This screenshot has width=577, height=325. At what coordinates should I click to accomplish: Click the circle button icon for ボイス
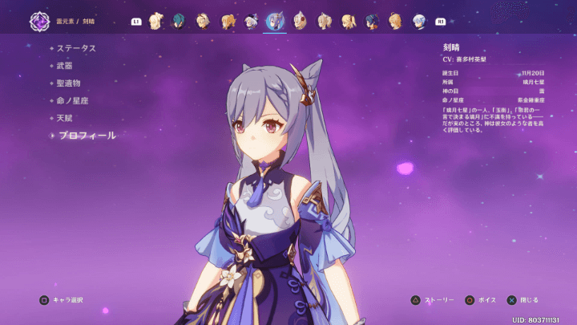(470, 300)
